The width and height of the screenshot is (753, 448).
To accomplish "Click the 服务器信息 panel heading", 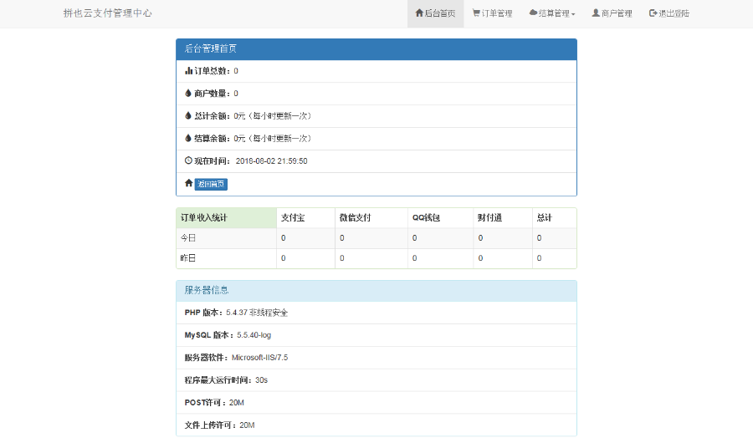I will 376,291.
